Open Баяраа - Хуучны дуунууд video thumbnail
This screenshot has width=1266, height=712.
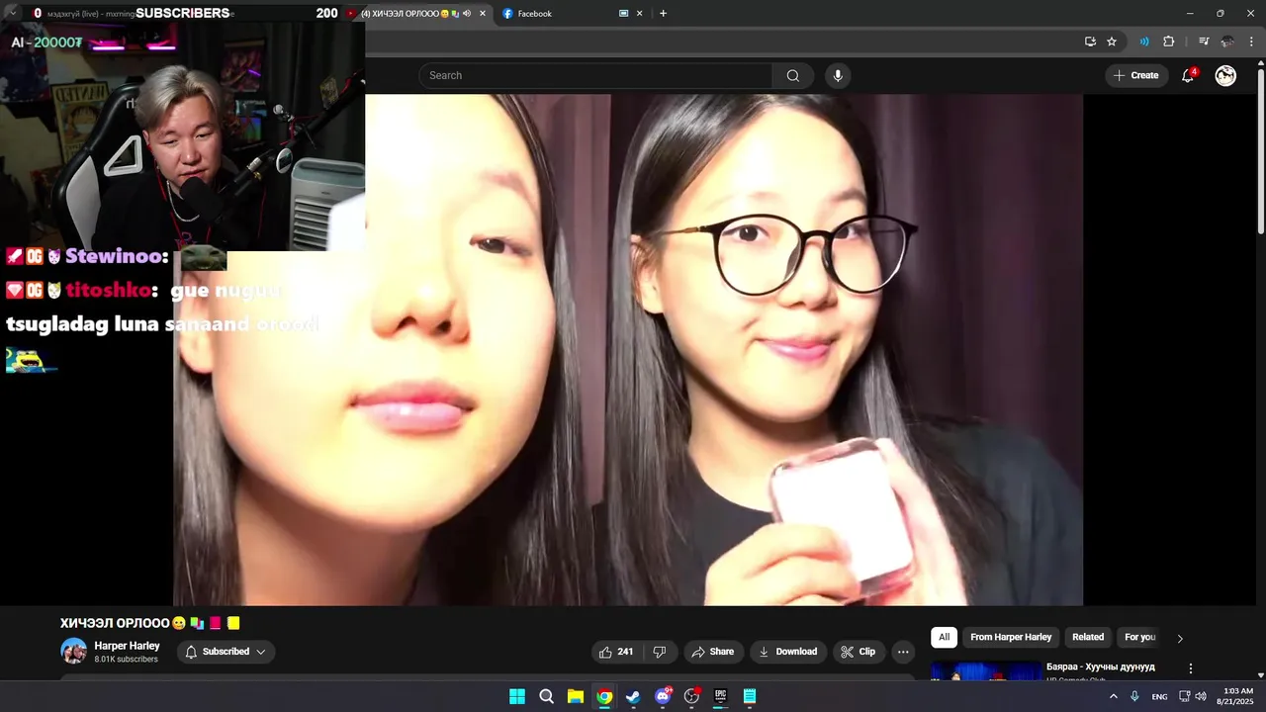pyautogui.click(x=985, y=671)
